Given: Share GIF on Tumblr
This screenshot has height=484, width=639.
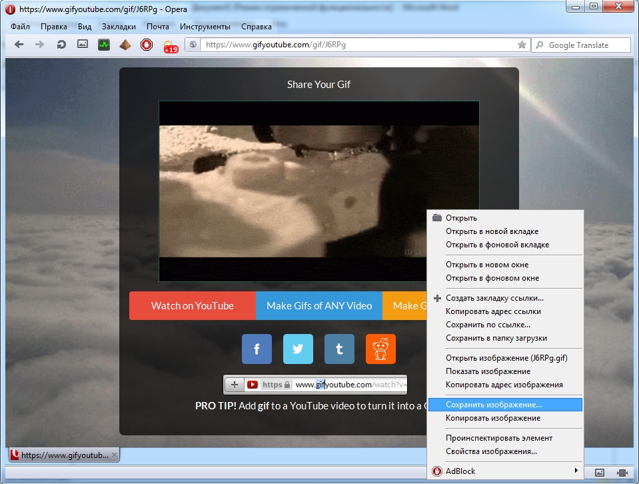Looking at the screenshot, I should tap(339, 349).
